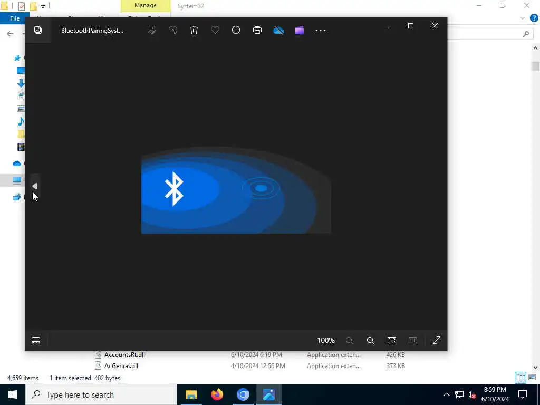540x405 pixels.
Task: Open the clock showing 8:59 PM
Action: pyautogui.click(x=495, y=394)
